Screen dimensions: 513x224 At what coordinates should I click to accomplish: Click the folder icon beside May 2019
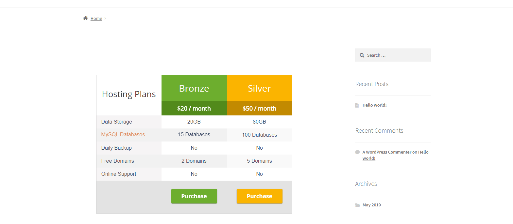[x=358, y=205]
